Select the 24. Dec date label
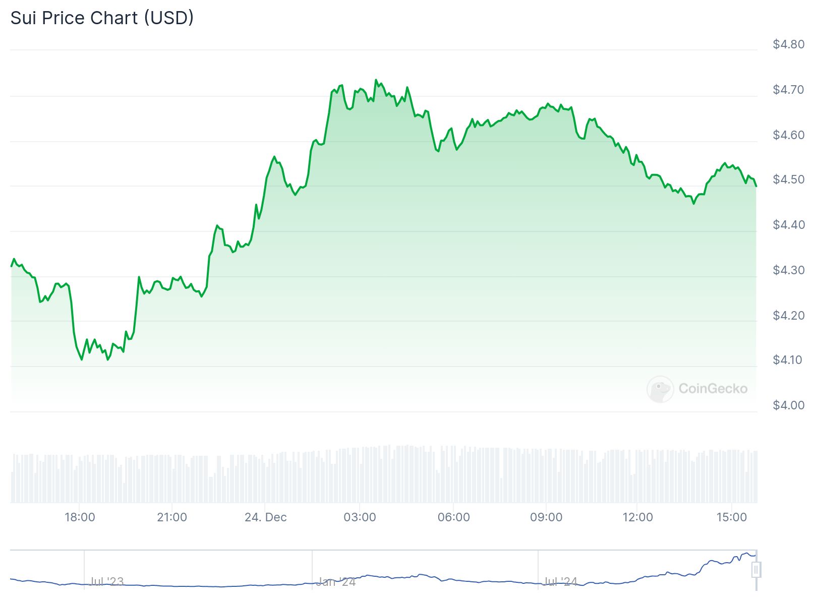Image resolution: width=816 pixels, height=605 pixels. pos(266,517)
